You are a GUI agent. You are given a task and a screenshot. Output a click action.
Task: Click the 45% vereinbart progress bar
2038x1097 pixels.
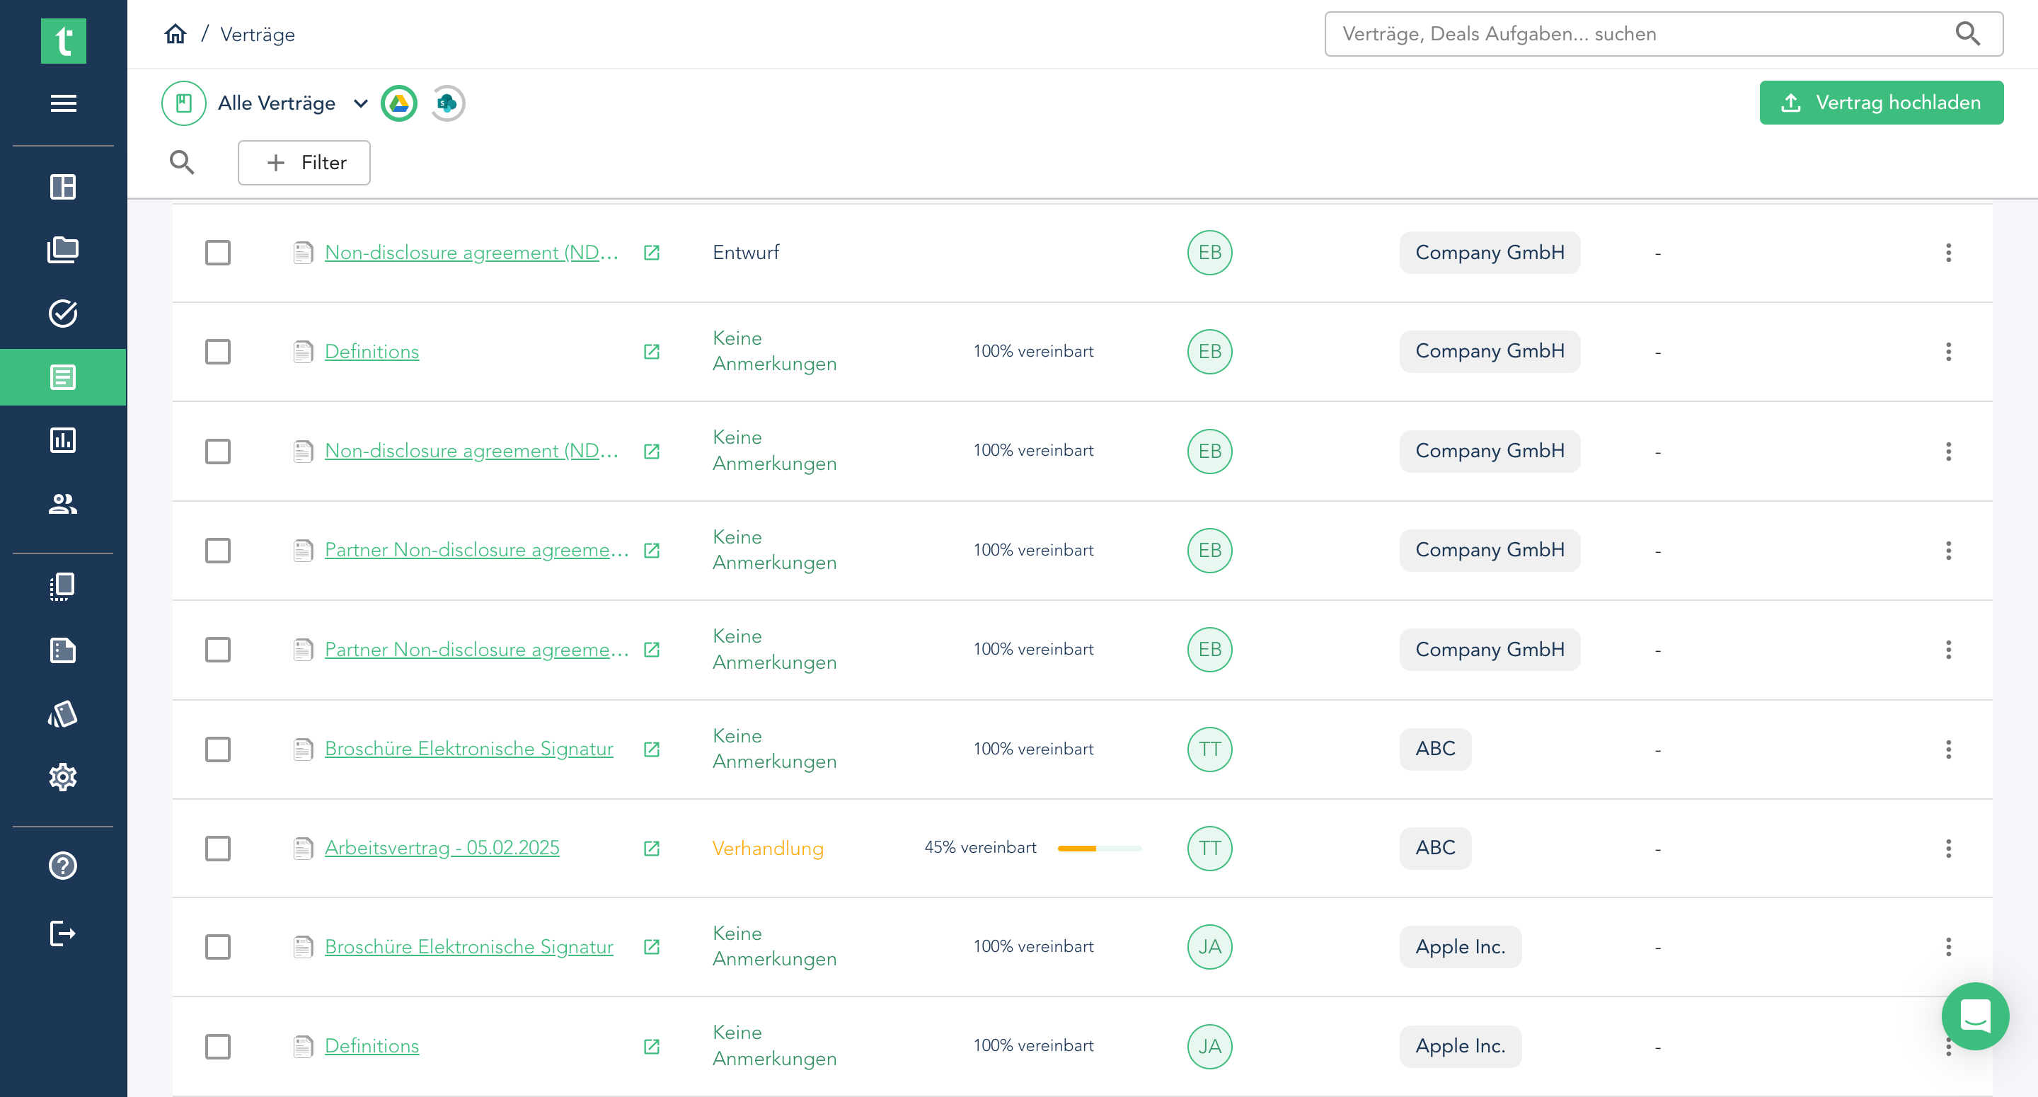pos(1098,849)
